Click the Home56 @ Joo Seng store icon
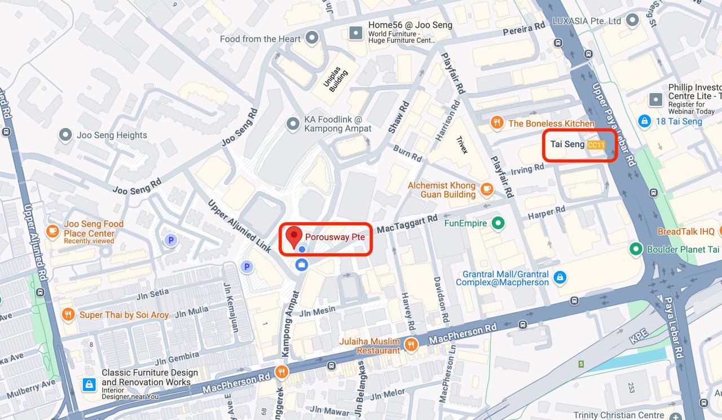 [356, 33]
